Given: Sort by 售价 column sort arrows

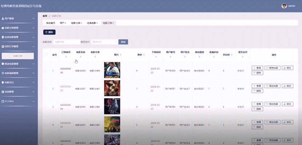Looking at the screenshot, I should (x=144, y=55).
